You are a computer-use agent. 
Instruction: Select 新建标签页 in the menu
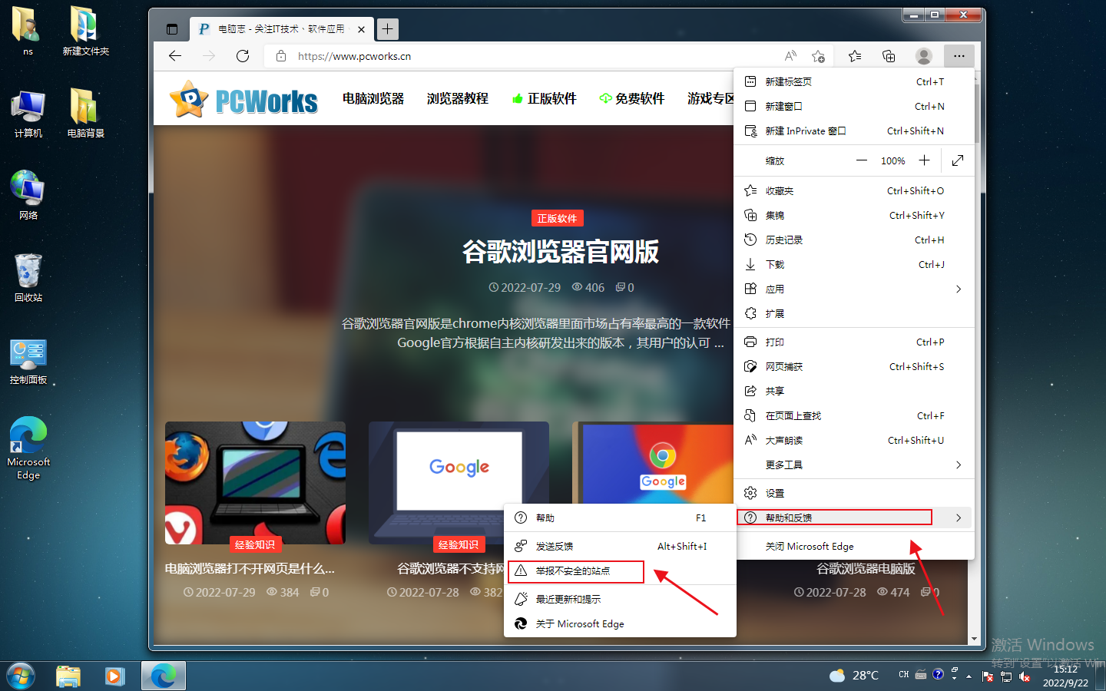(854, 81)
